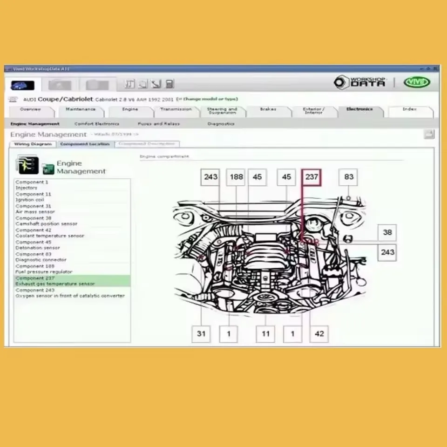Click the left label 45 next to 188
The width and height of the screenshot is (447, 447).
coord(257,177)
